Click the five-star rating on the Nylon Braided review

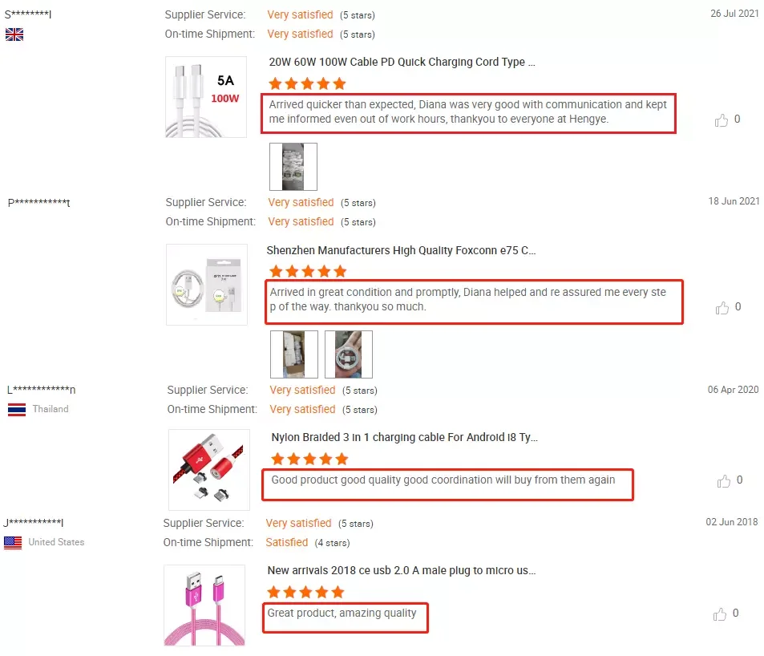309,459
